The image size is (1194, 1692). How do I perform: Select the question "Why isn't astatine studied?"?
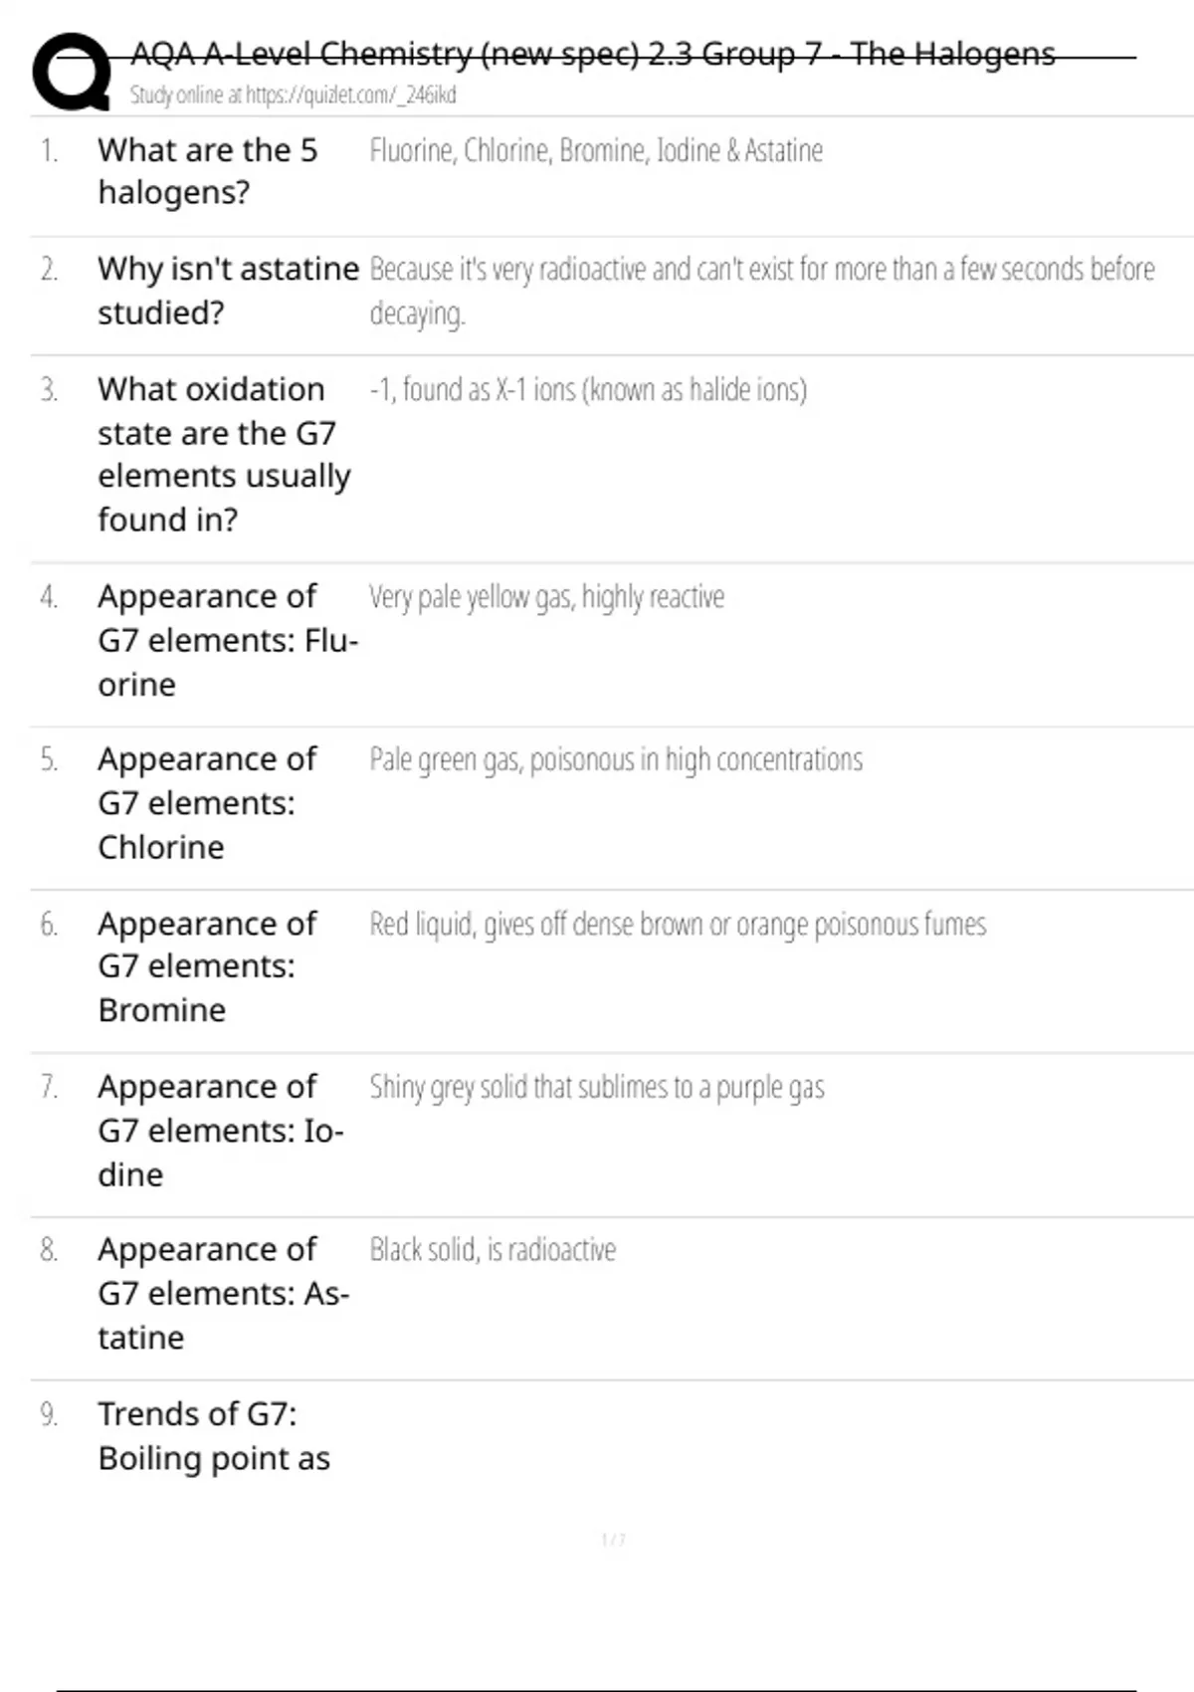pyautogui.click(x=228, y=291)
